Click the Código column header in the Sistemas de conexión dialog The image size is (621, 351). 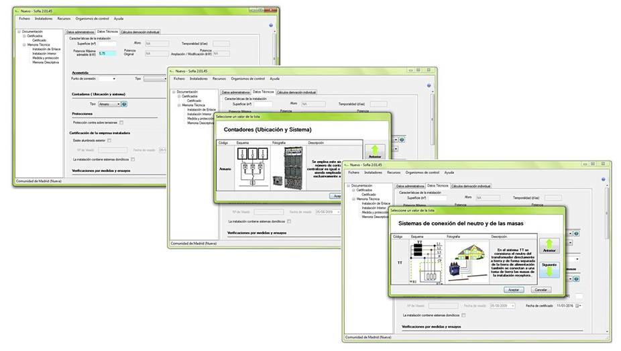point(398,236)
